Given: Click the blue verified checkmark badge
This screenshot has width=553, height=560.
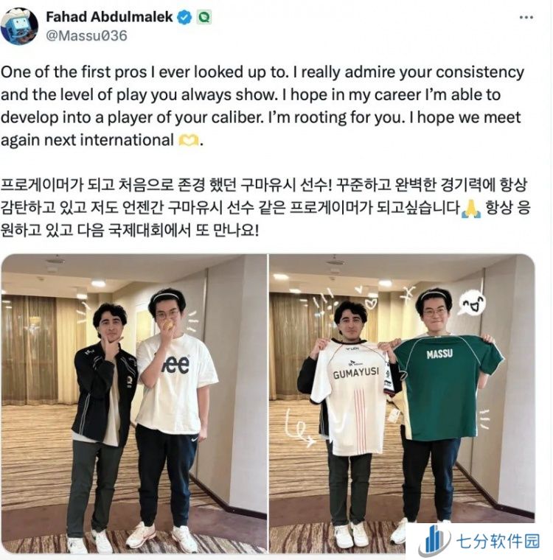Looking at the screenshot, I should click(x=184, y=17).
